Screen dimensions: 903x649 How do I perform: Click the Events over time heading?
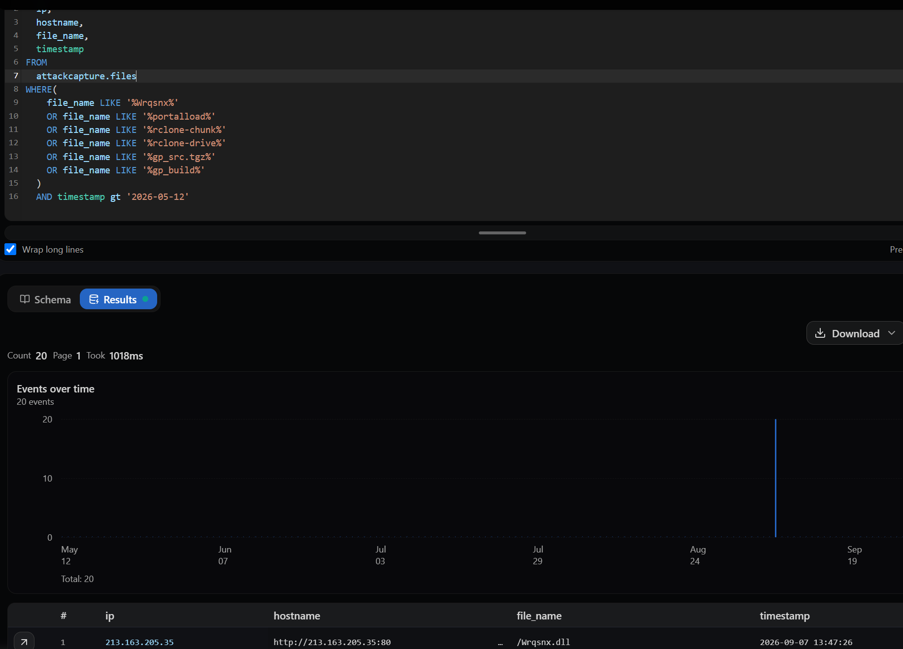point(56,389)
